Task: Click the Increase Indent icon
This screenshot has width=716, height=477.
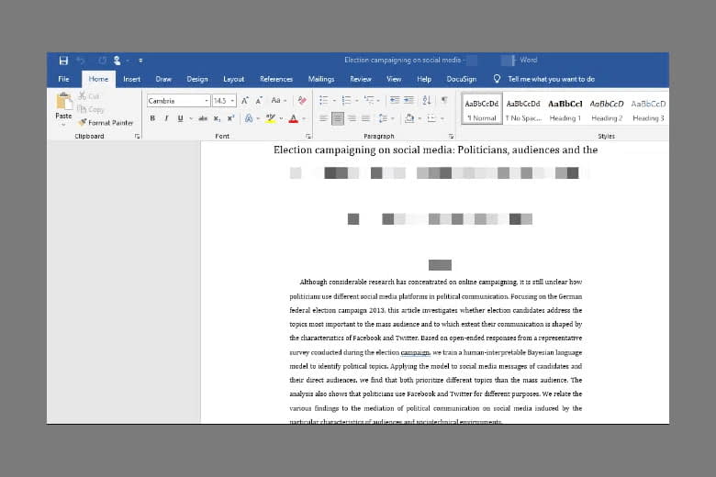Action: coord(410,100)
